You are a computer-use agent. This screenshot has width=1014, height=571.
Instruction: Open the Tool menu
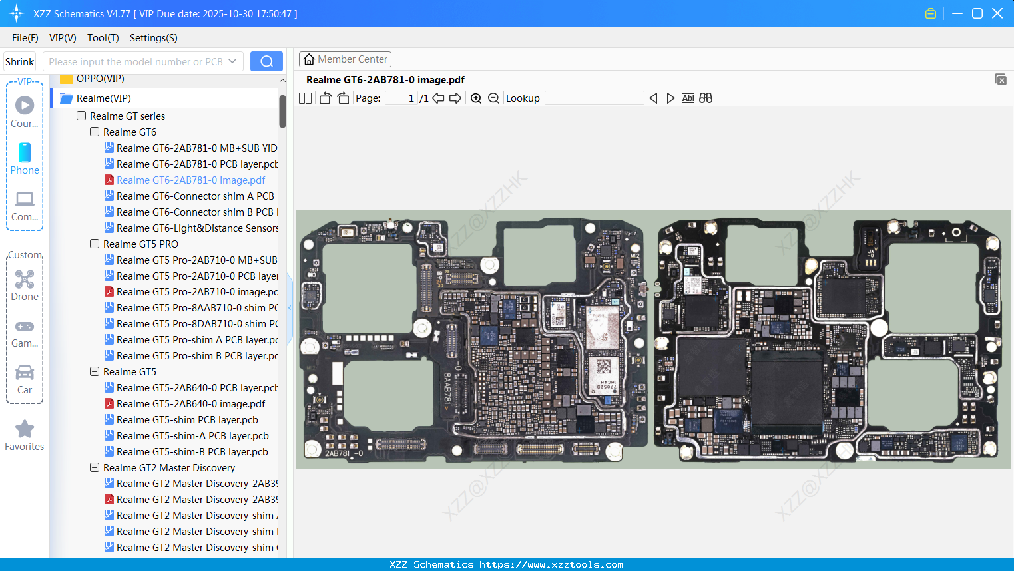point(102,38)
